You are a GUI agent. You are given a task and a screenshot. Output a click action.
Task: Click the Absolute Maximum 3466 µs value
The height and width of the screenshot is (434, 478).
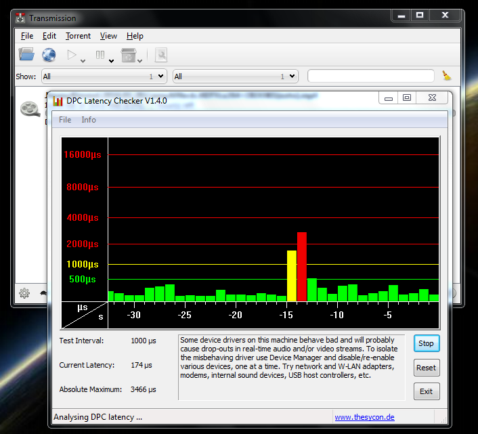144,389
